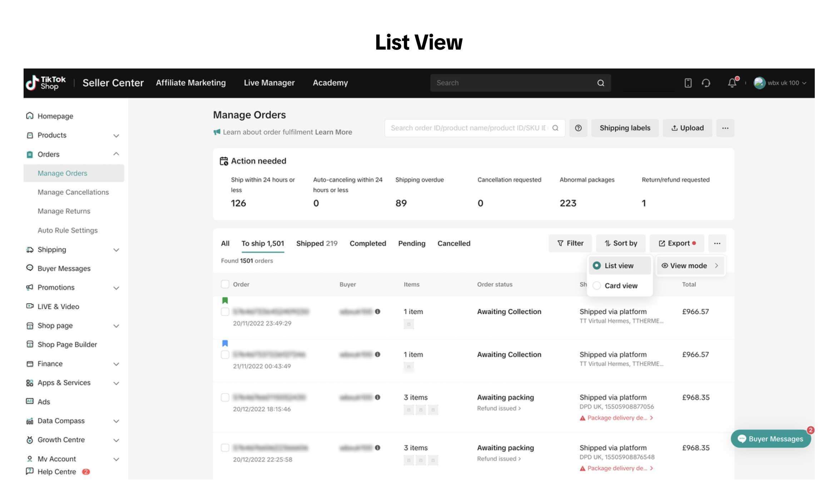Viewport: 838px width, 503px height.
Task: Click the top search magnifier icon
Action: pos(601,83)
